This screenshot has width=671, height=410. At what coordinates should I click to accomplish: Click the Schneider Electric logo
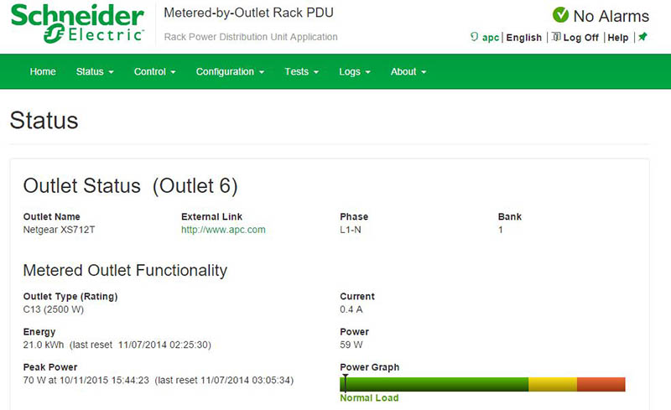[x=77, y=23]
